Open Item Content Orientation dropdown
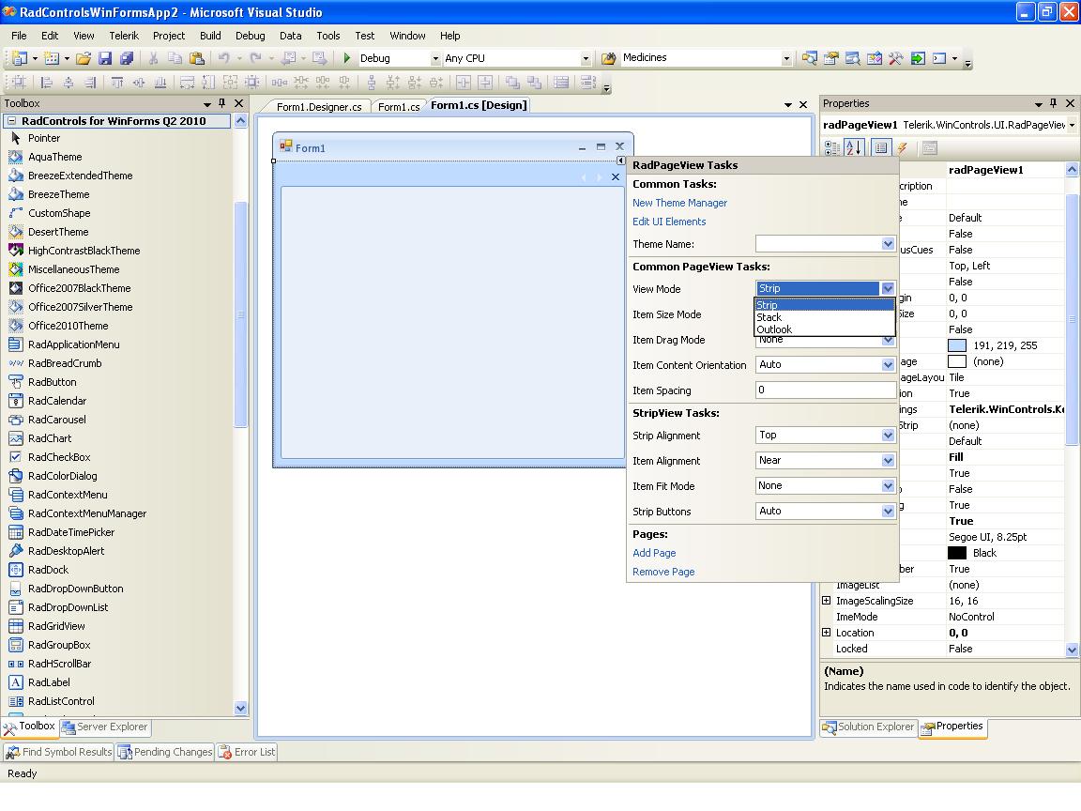 coord(888,365)
